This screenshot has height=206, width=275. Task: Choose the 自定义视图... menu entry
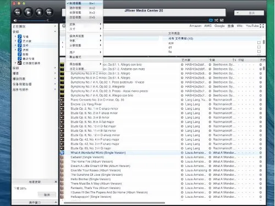tap(84, 69)
